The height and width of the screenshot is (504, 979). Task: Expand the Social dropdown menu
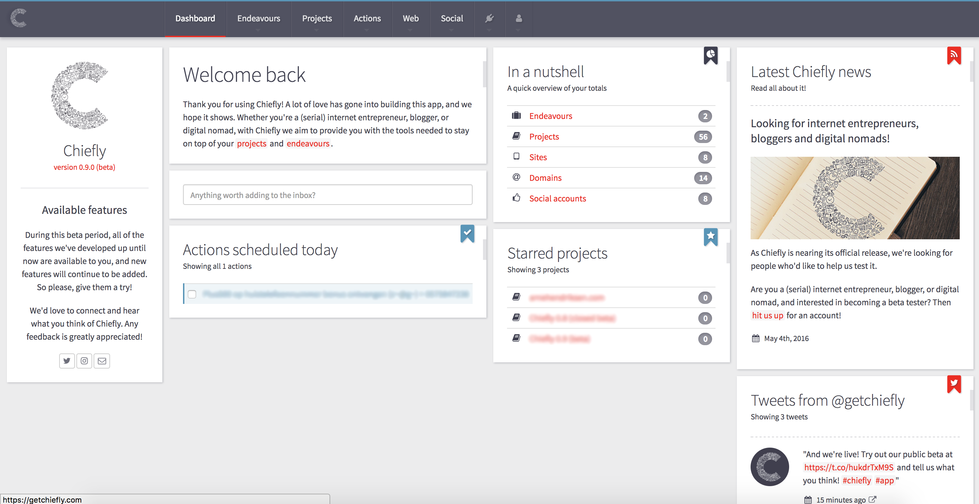(452, 18)
